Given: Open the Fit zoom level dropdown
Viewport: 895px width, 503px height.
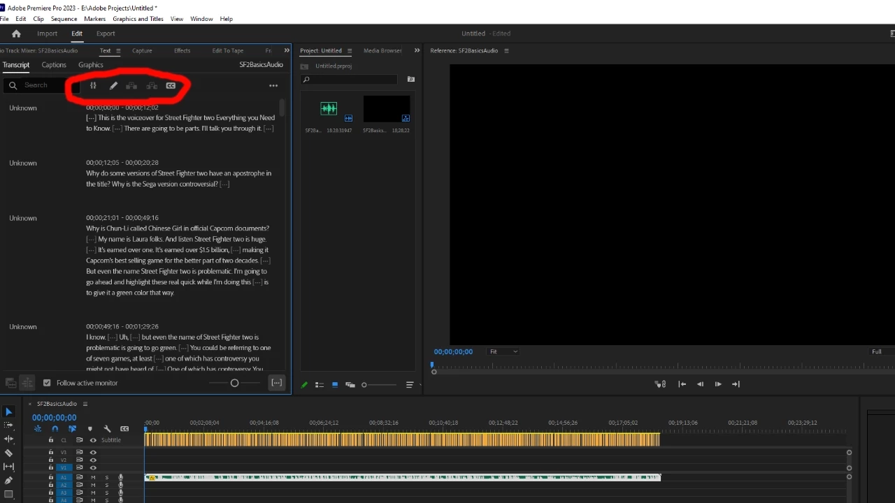Looking at the screenshot, I should coord(503,351).
